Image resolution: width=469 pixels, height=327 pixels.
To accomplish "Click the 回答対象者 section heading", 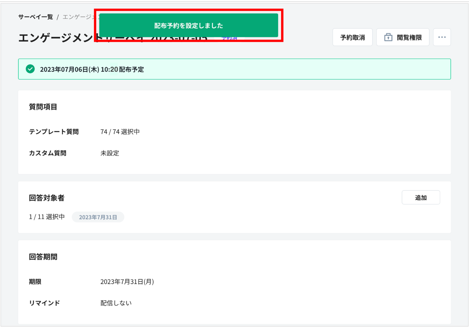I will pyautogui.click(x=47, y=198).
